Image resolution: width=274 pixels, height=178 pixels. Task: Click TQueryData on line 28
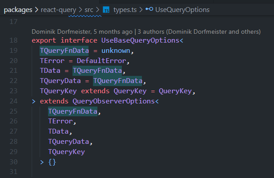pos(68,142)
